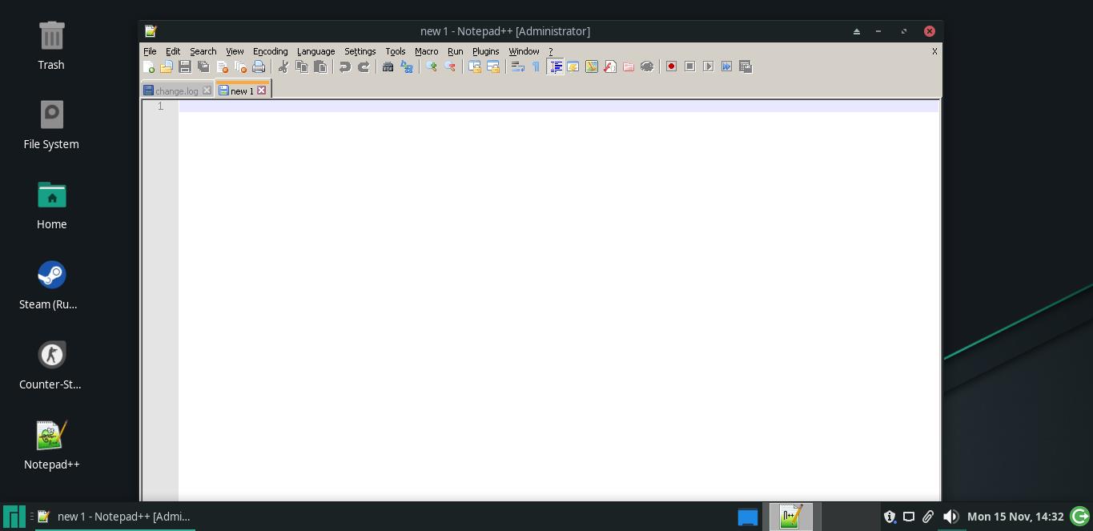Image resolution: width=1093 pixels, height=531 pixels.
Task: Click the user-defined language toolbar icon
Action: tap(573, 66)
